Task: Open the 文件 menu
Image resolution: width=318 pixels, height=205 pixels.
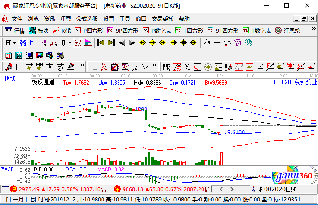Action: tap(17, 19)
